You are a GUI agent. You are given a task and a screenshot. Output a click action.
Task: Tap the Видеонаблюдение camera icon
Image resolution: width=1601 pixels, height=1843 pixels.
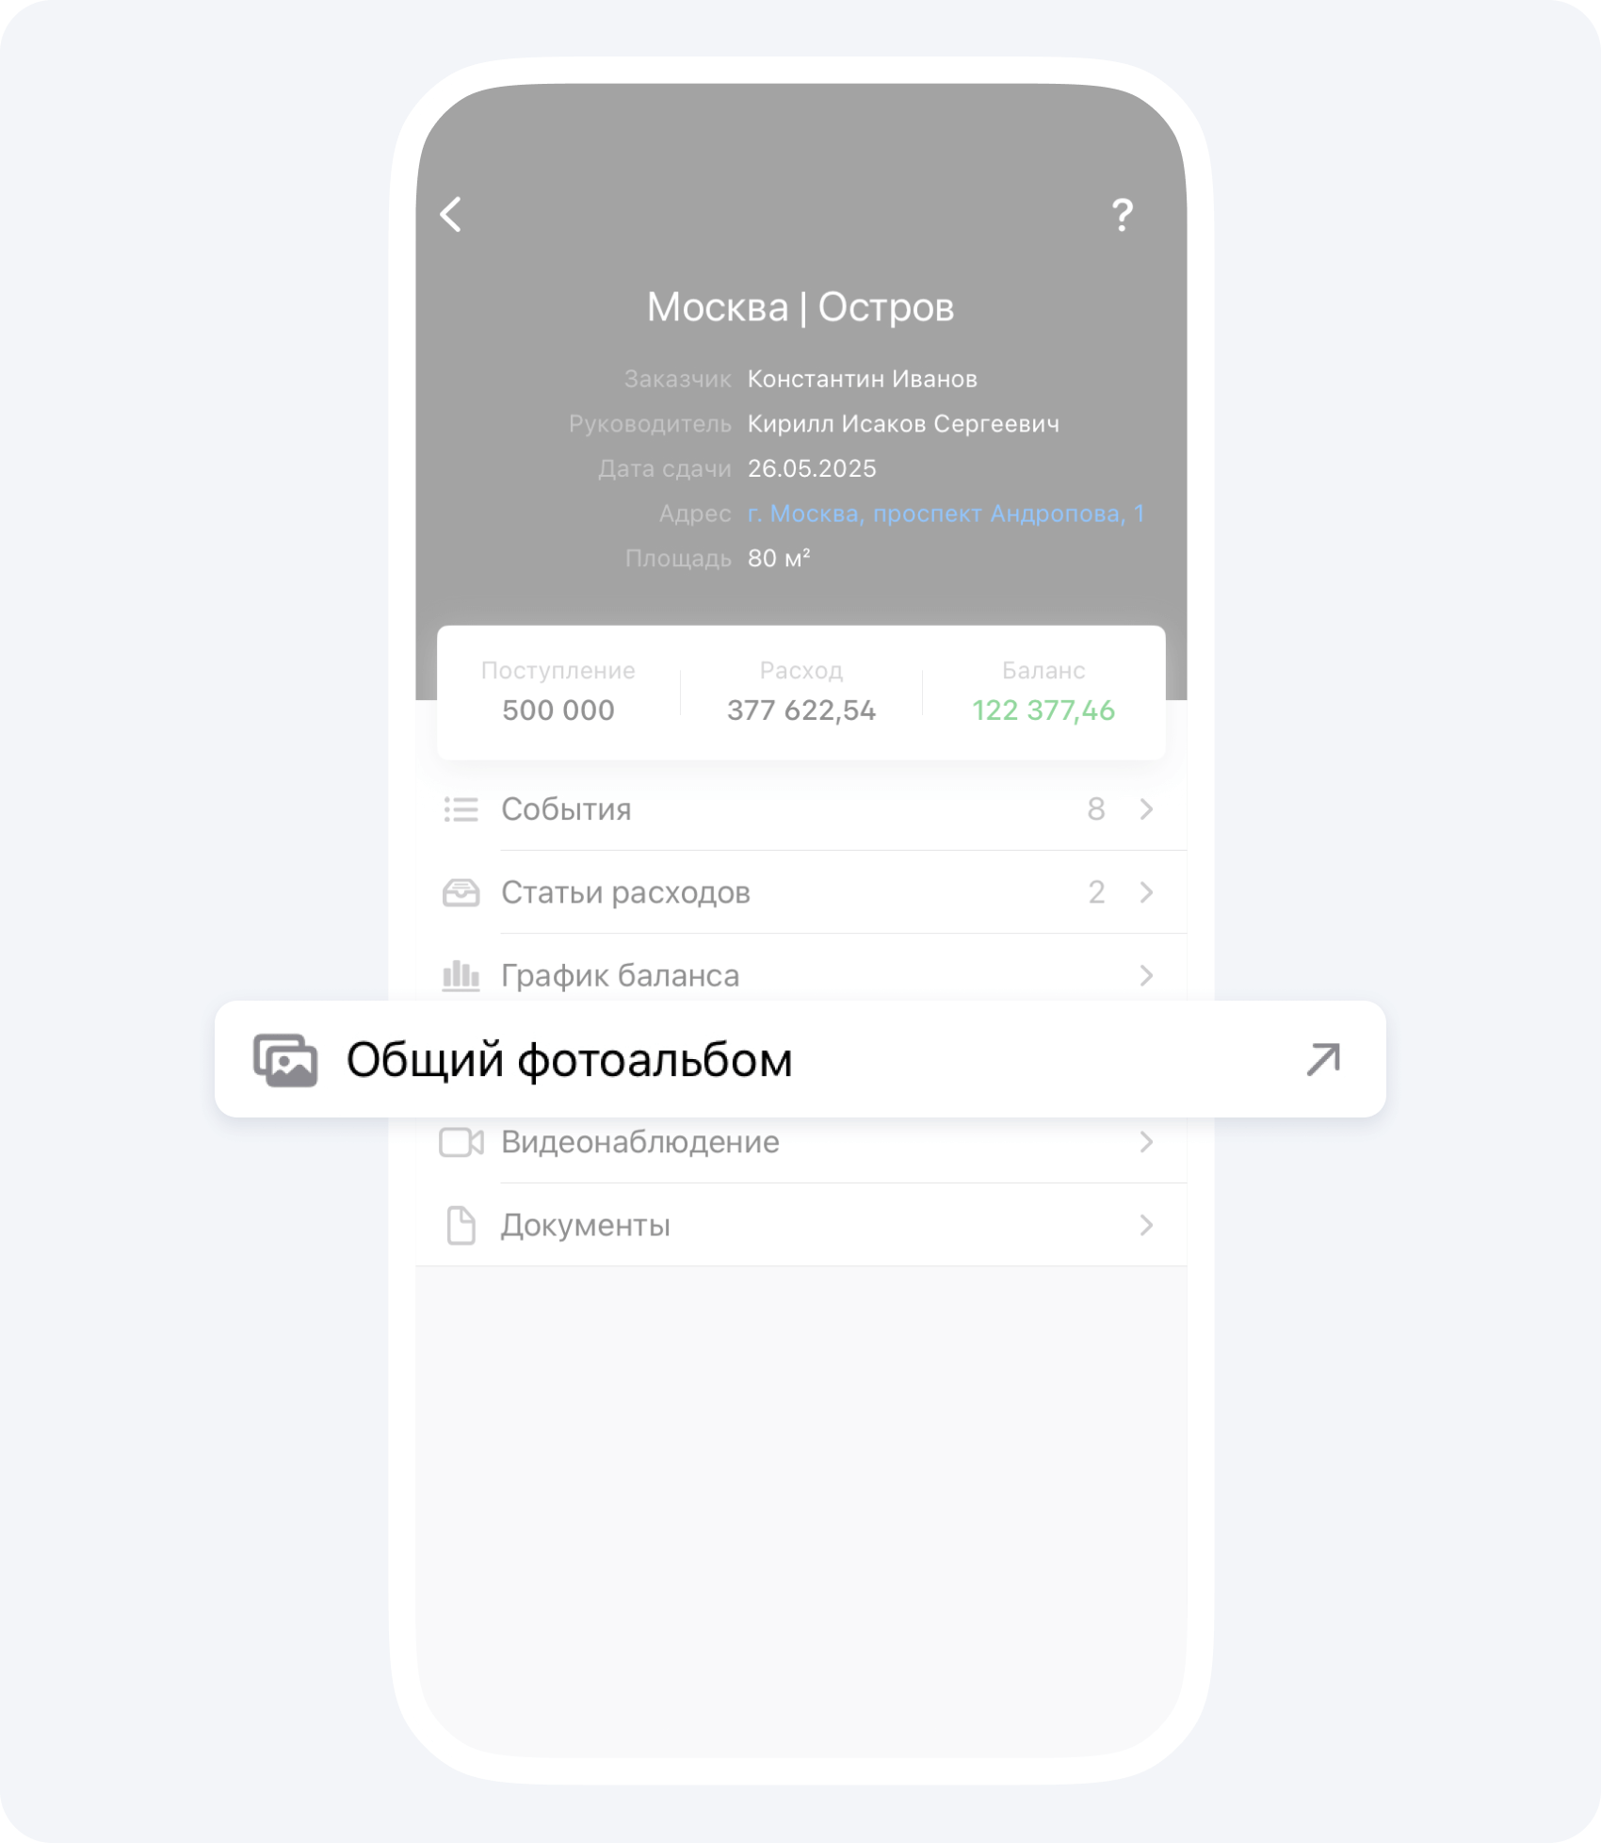pyautogui.click(x=461, y=1142)
